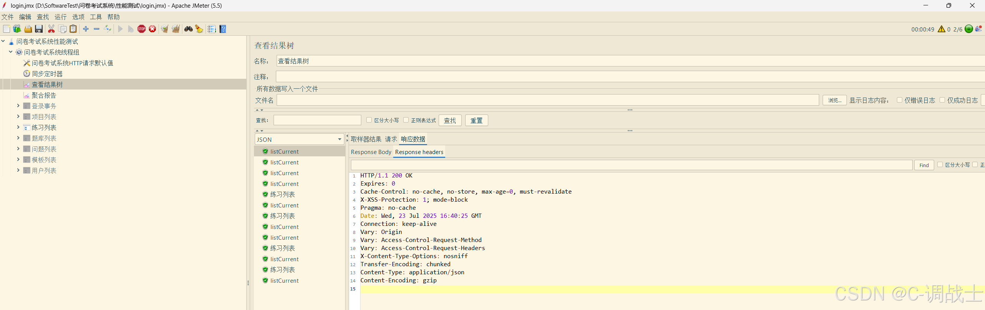Click the 浏览... browse button

(x=835, y=100)
